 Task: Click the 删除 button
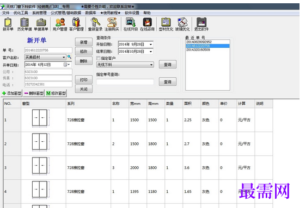point(84,61)
